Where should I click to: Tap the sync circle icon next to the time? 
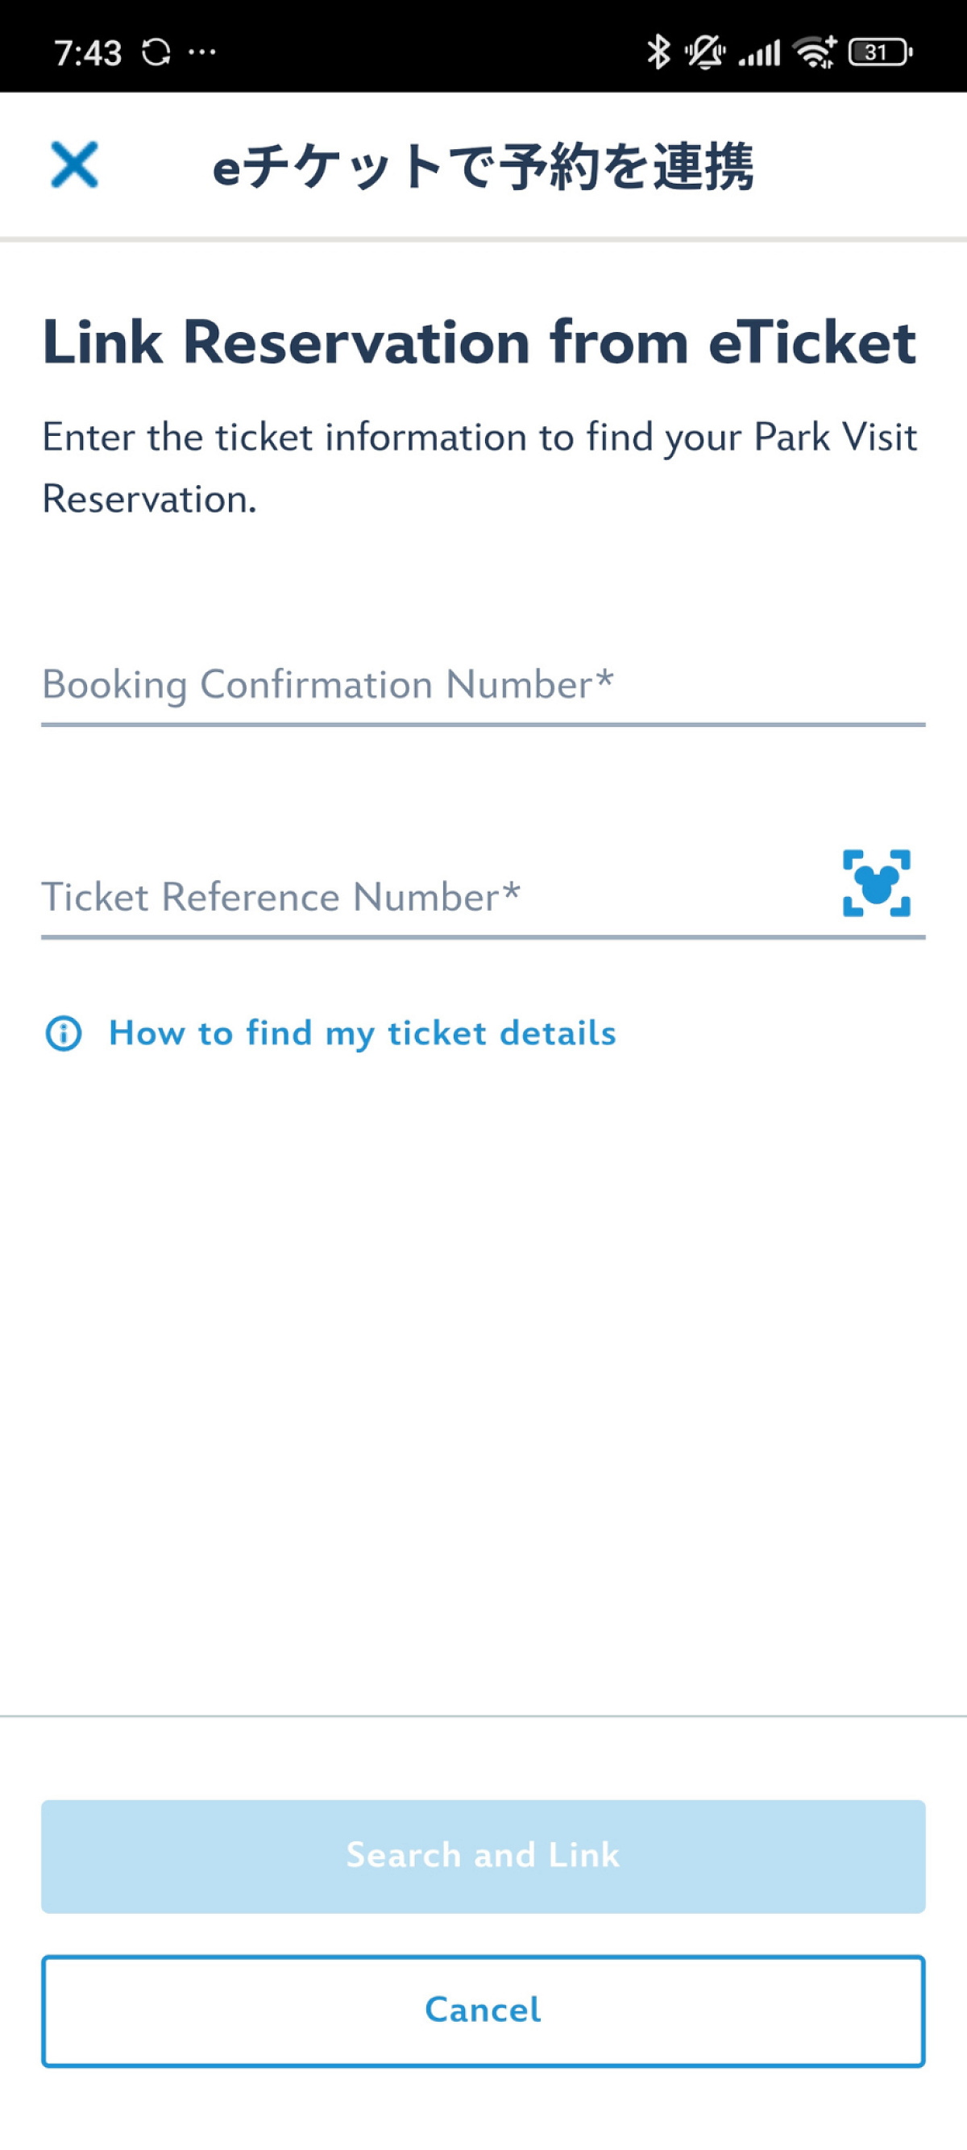click(156, 52)
